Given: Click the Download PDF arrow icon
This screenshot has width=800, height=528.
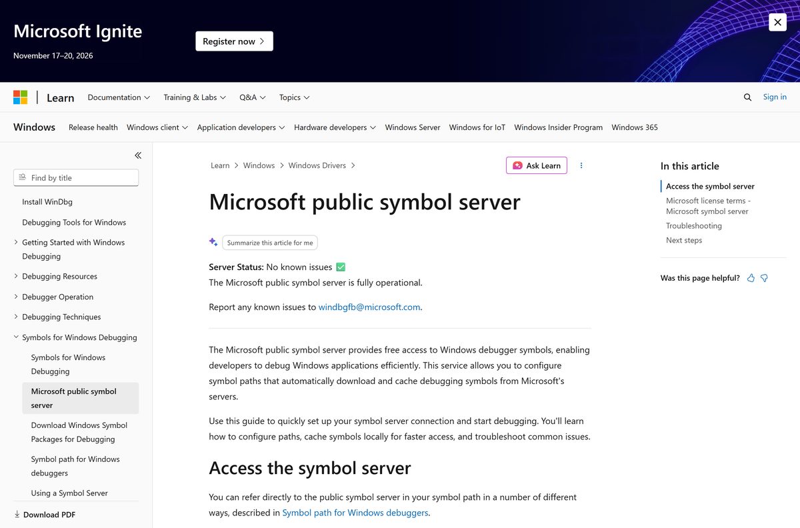Looking at the screenshot, I should [17, 515].
